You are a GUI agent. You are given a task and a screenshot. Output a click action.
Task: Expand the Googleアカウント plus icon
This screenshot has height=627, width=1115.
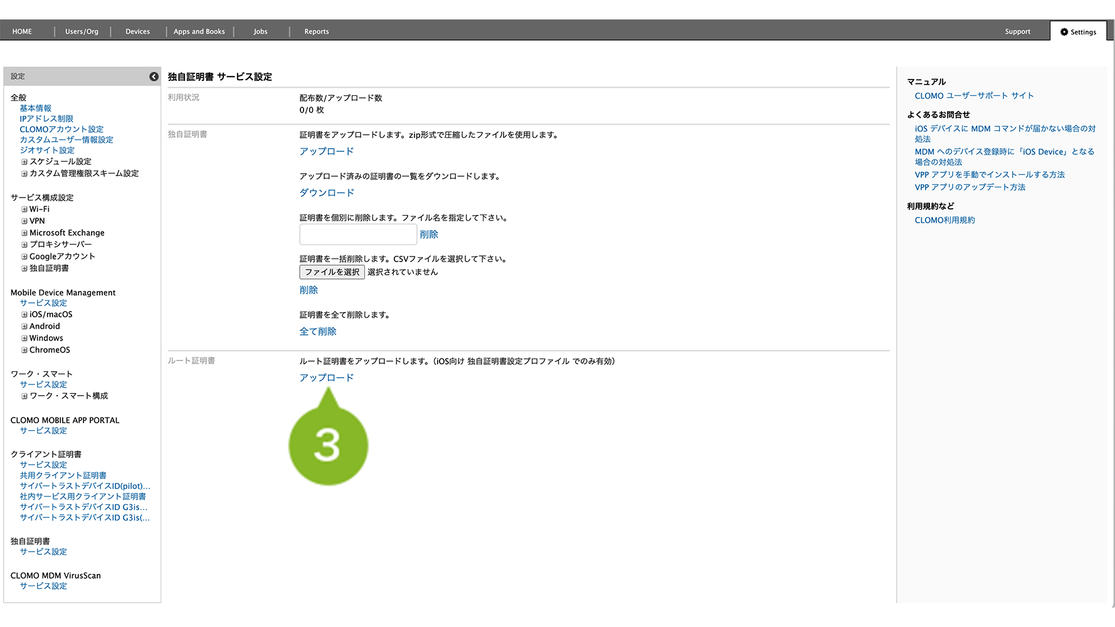[24, 257]
